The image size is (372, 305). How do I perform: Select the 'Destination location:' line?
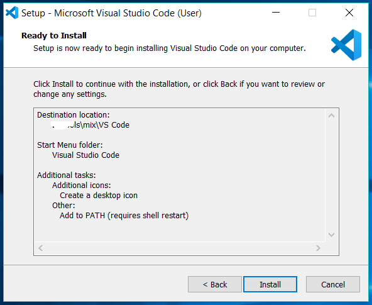click(x=74, y=115)
